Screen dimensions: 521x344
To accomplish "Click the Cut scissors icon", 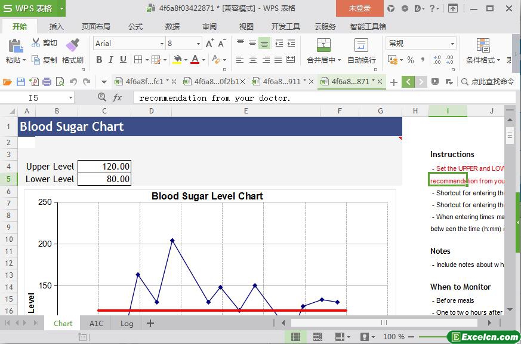I will point(36,42).
